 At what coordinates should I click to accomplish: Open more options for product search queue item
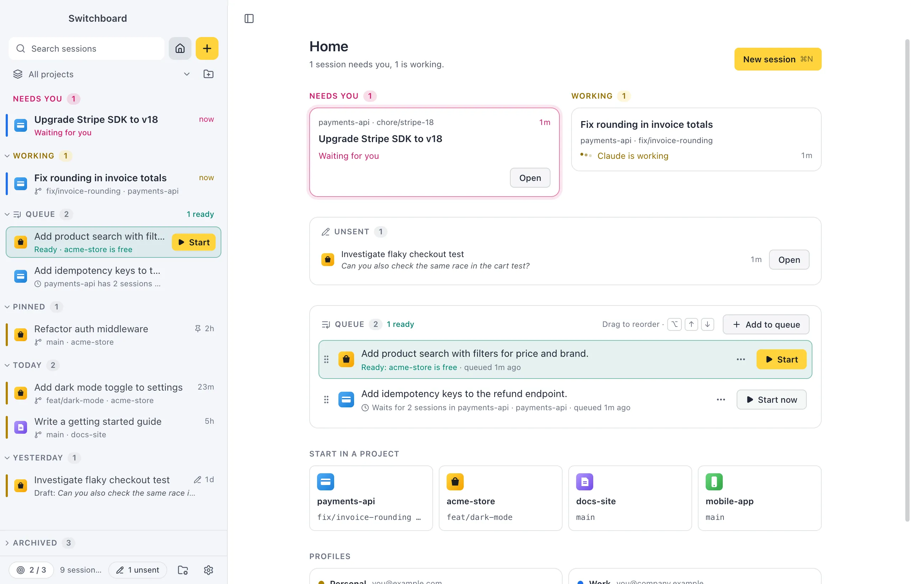pos(741,360)
